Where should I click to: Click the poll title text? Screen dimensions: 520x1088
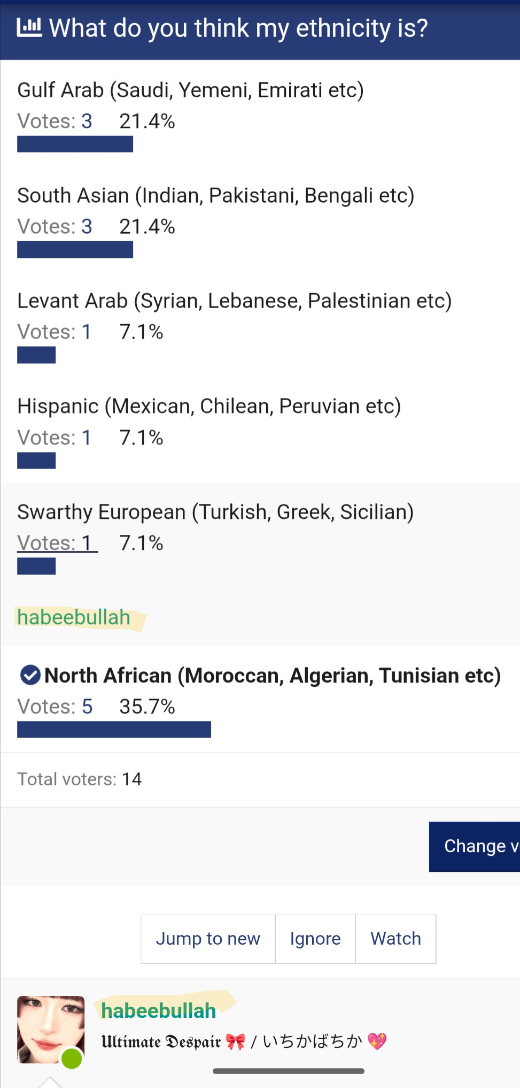(x=238, y=28)
